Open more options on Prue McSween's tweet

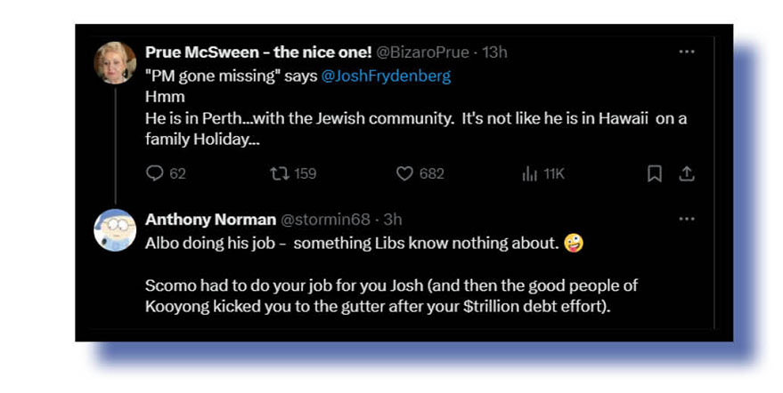686,52
